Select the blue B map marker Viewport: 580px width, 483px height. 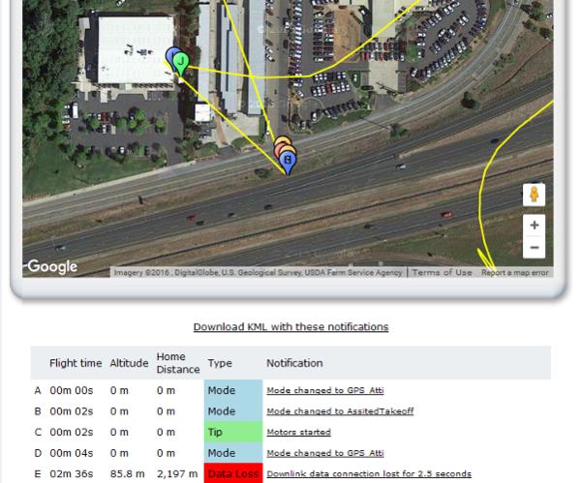tap(288, 163)
